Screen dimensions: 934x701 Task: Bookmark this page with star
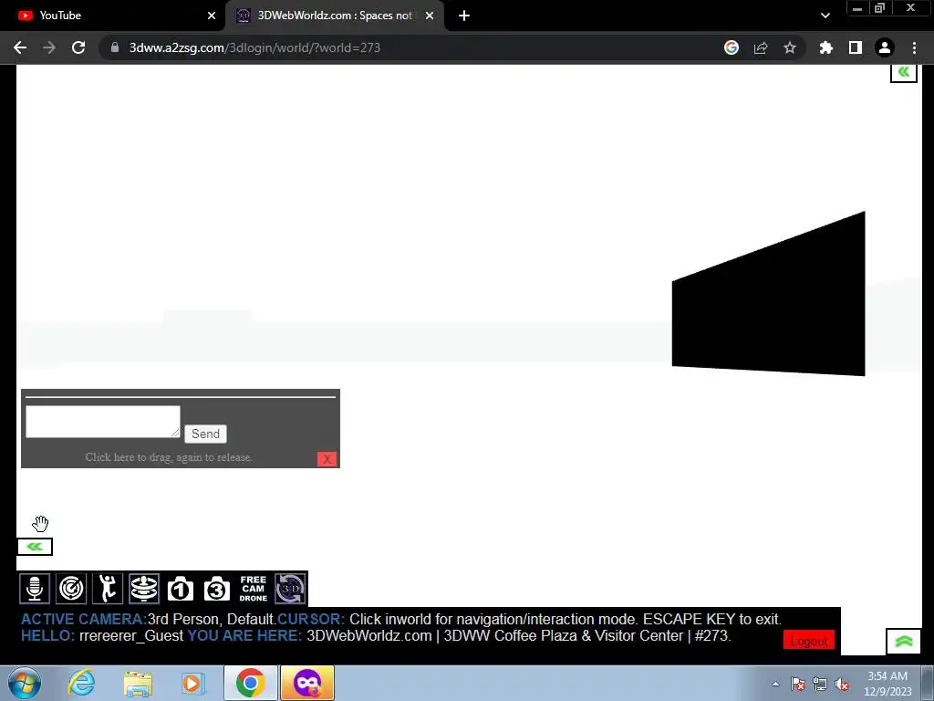click(x=790, y=47)
